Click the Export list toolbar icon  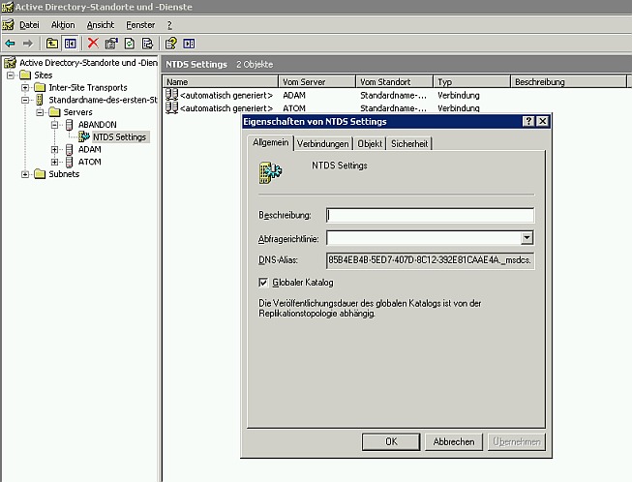point(147,44)
